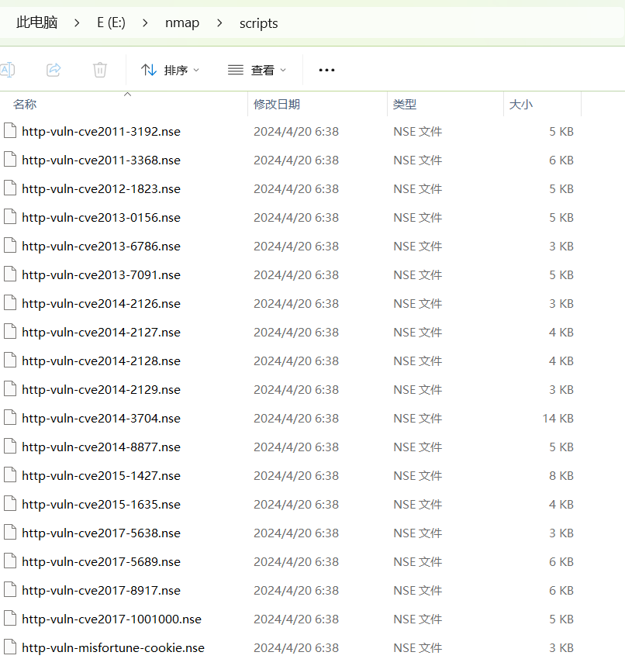Viewport: 625px width, 659px height.
Task: Click the file icon of http-vuln-cve2013-0156.nse
Action: [10, 217]
